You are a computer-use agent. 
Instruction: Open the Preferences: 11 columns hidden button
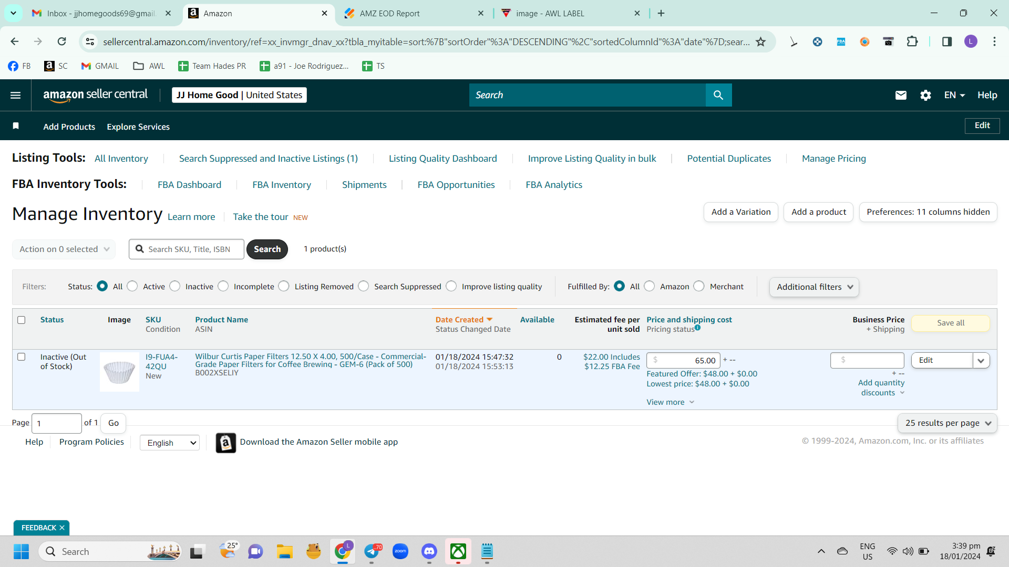[x=928, y=212]
